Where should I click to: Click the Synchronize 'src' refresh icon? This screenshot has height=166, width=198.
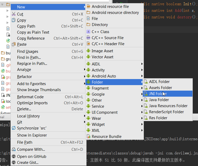tap(14, 128)
